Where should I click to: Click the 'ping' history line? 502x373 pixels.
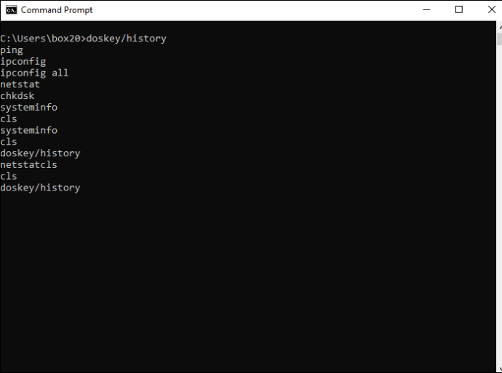[x=12, y=50]
